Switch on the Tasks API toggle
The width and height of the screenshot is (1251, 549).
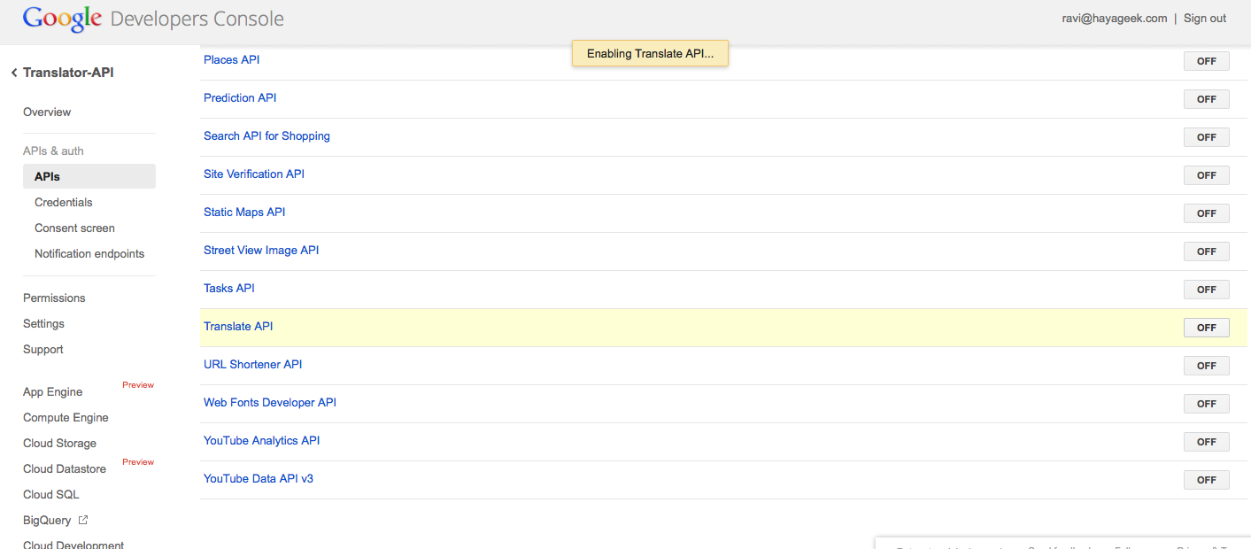click(1206, 290)
